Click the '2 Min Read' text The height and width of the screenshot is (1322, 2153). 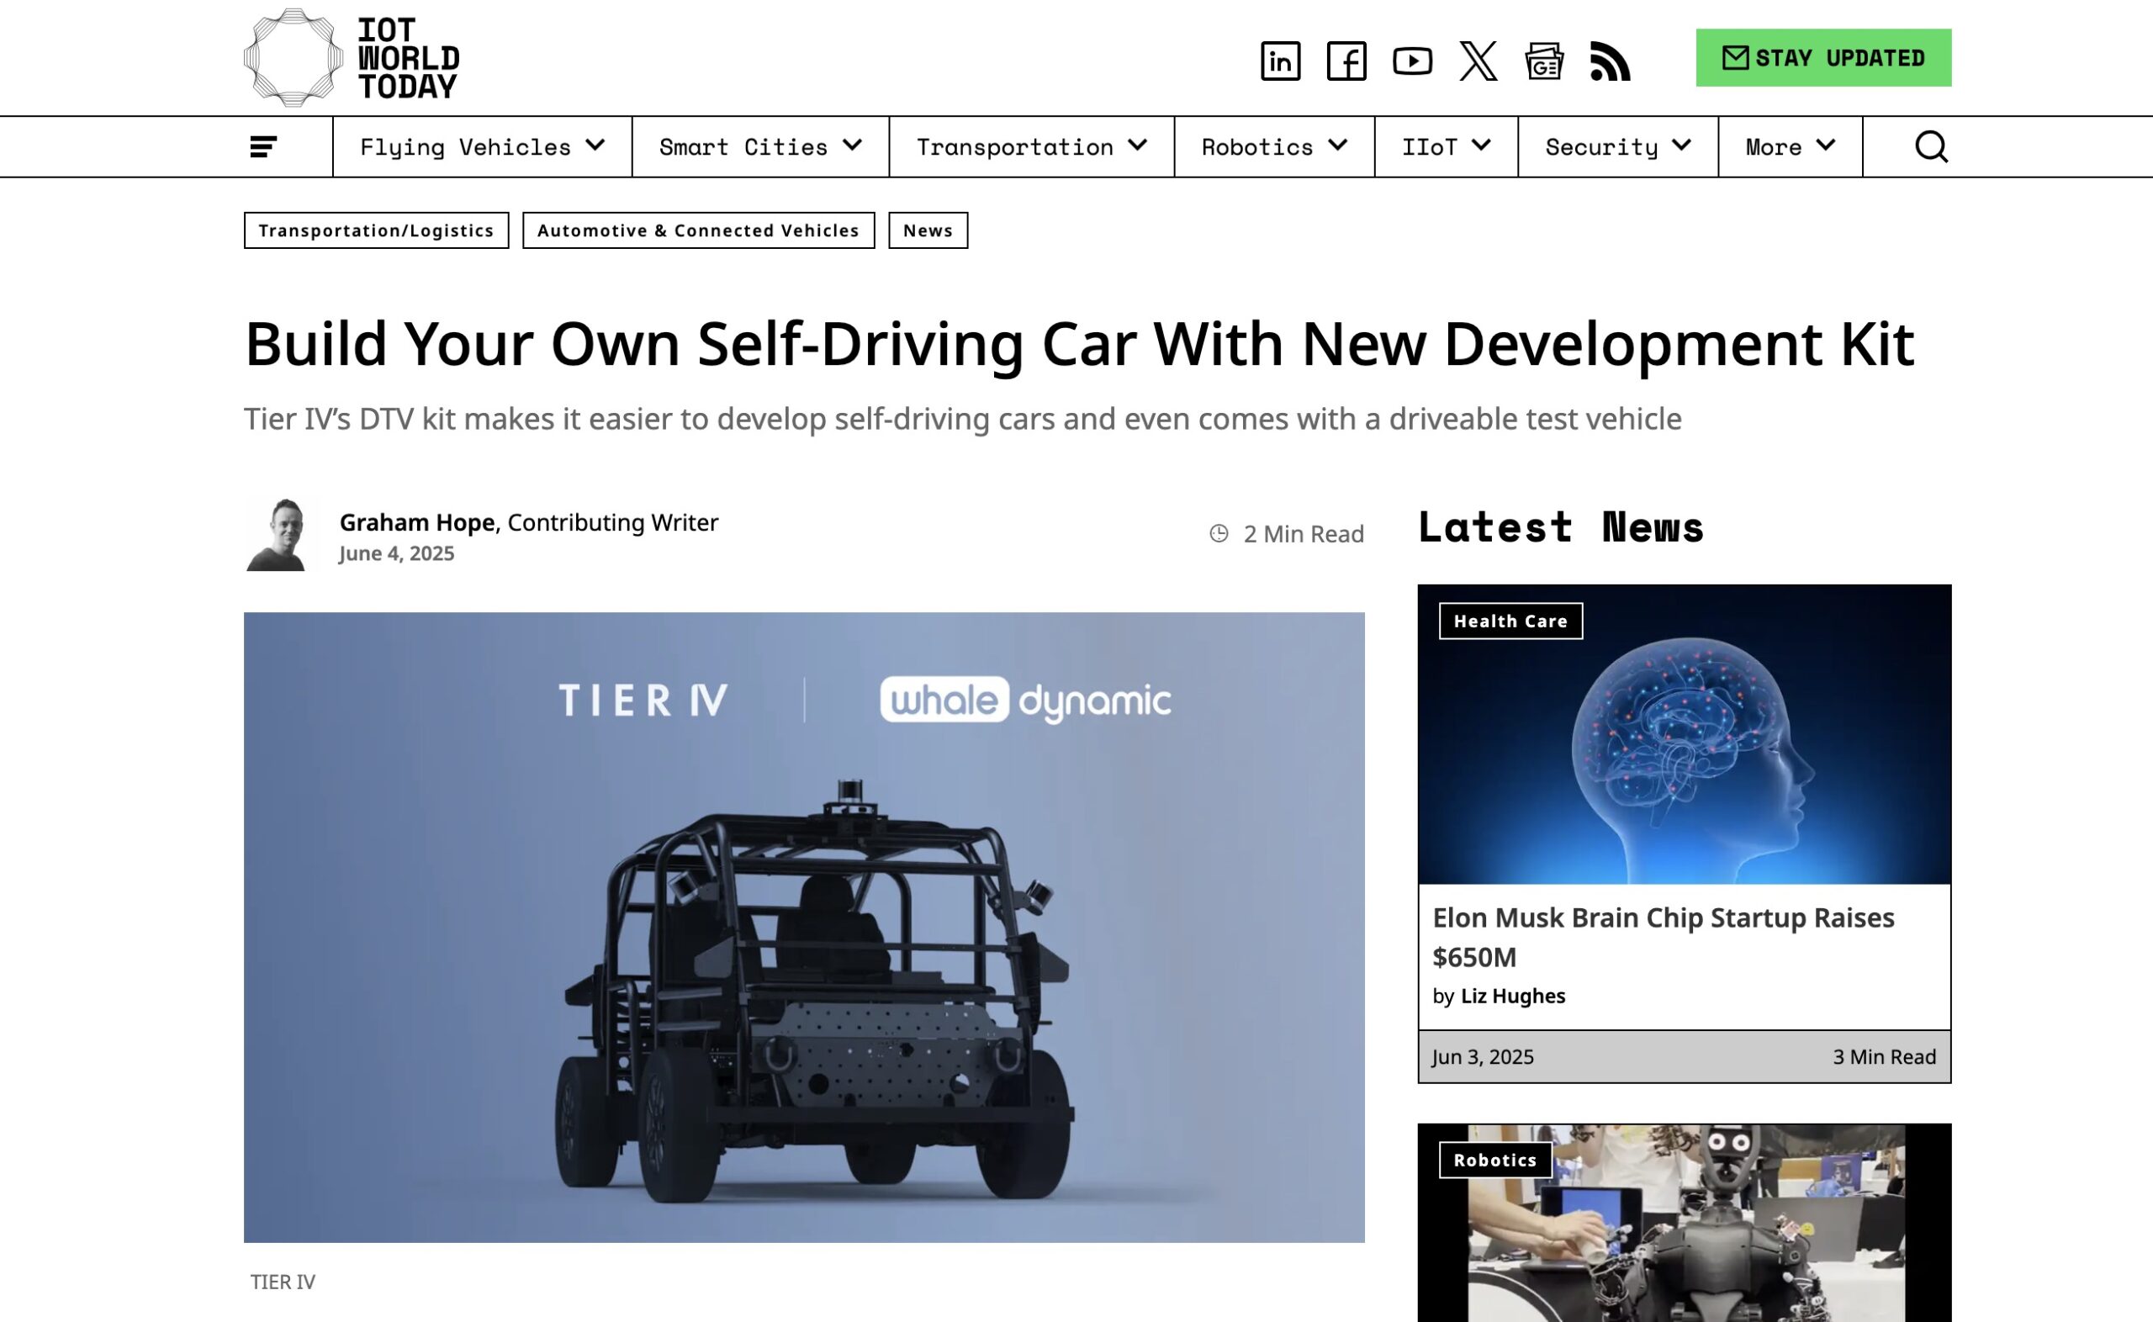pos(1304,533)
